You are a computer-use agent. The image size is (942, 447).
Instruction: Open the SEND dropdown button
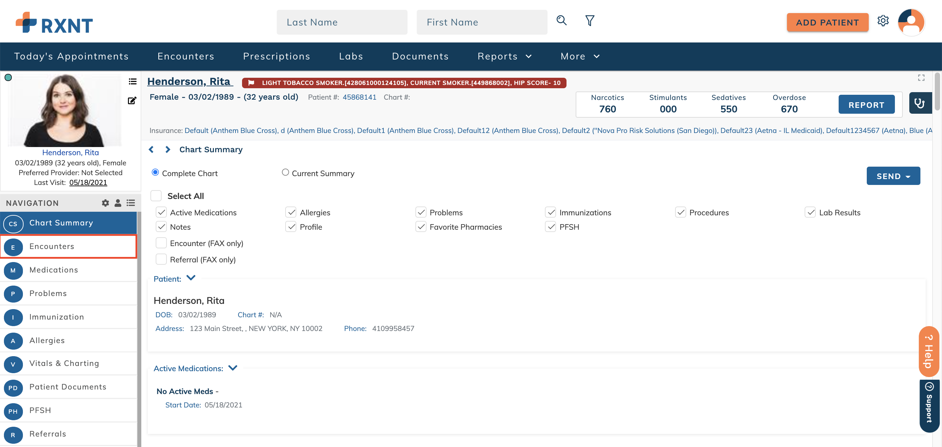pyautogui.click(x=893, y=176)
